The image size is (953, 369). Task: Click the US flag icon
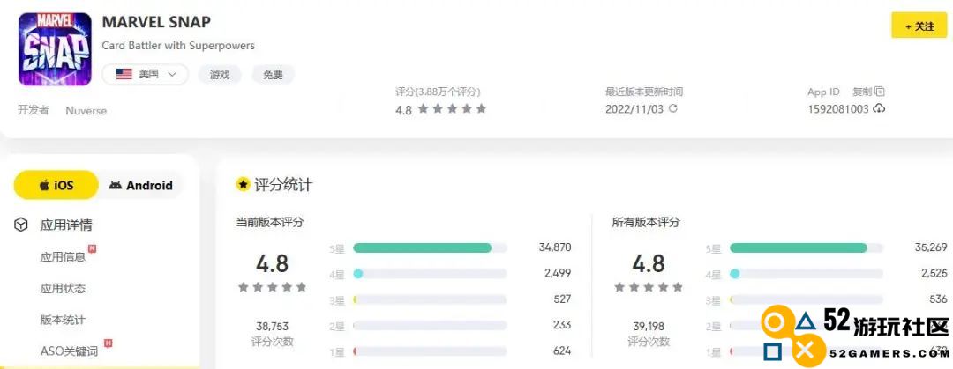click(x=124, y=74)
